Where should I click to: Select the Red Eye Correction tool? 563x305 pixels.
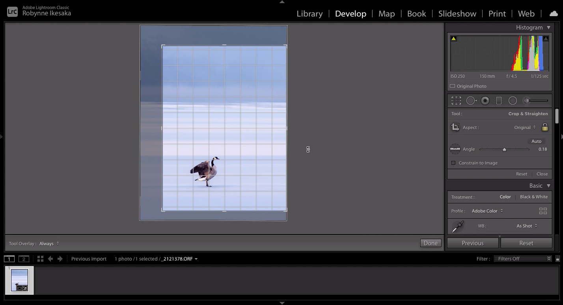(x=485, y=101)
